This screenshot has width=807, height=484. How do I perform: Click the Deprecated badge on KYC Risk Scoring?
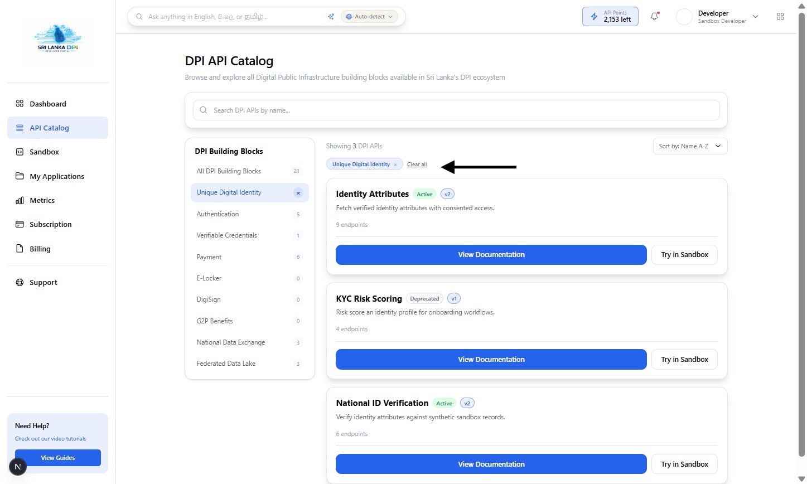point(424,299)
